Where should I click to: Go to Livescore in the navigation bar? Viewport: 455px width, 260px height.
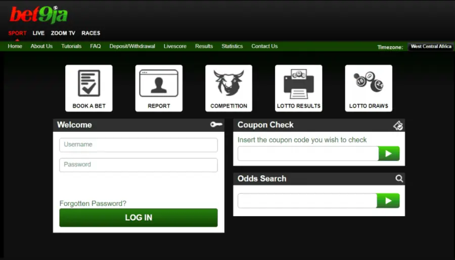tap(175, 46)
